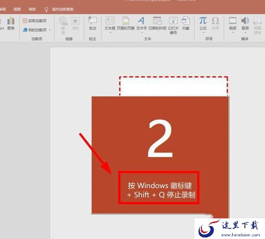Viewport: 265px width, 239px height.
Task: Insert Slide Number (幻灯片编号)
Action: 173,25
